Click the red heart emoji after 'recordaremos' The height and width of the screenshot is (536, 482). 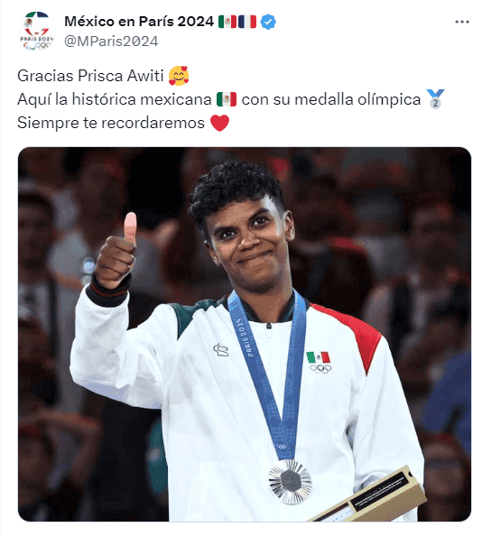click(x=219, y=123)
